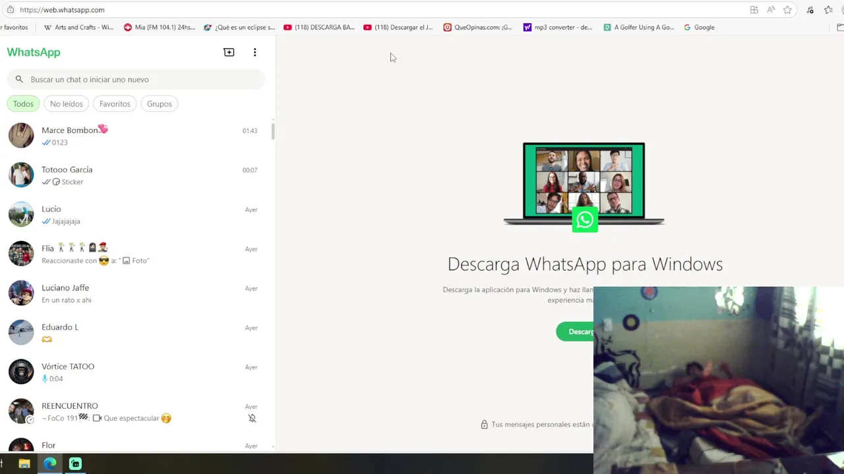Screen dimensions: 844x474
Task: Click the webcam overlay video
Action: pyautogui.click(x=719, y=380)
